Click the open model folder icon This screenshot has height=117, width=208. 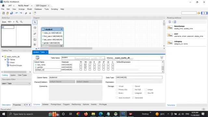click(7, 13)
